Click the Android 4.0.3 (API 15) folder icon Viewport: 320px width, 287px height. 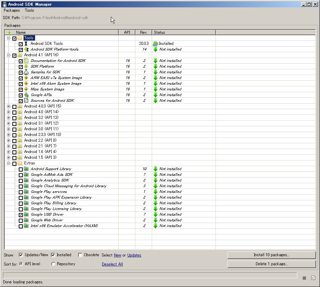[x=20, y=106]
